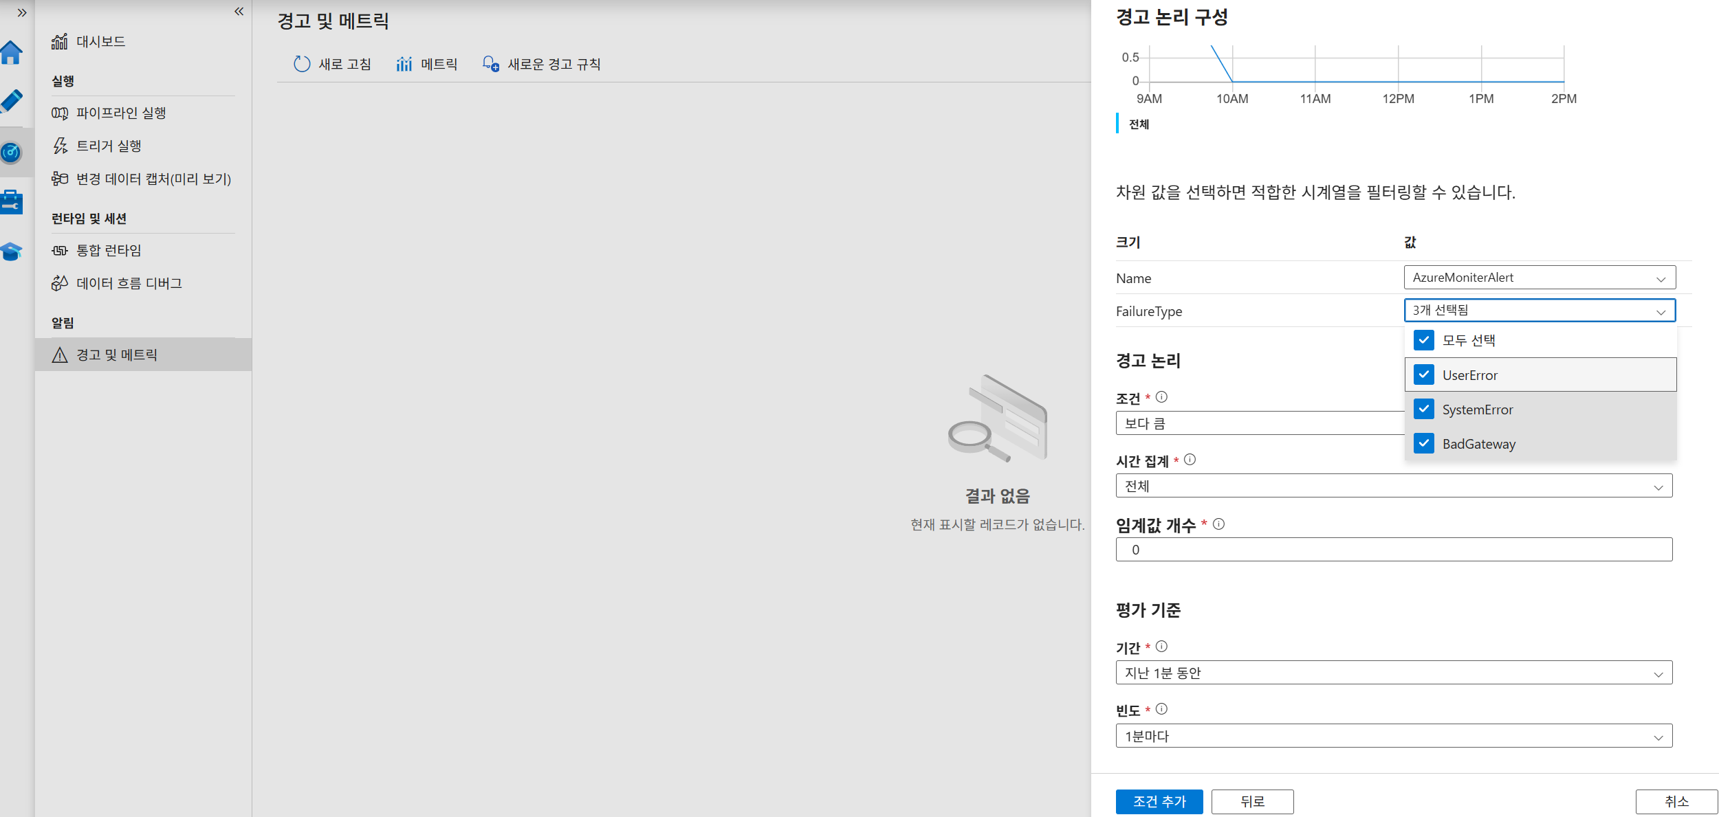The width and height of the screenshot is (1719, 817).
Task: Click the 새로 고침 refresh icon
Action: (x=302, y=64)
